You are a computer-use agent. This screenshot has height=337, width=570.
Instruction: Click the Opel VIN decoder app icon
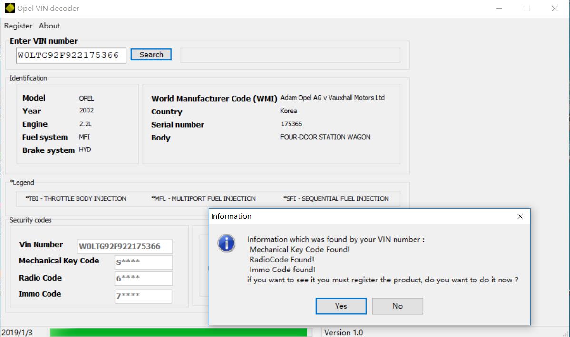tap(10, 8)
